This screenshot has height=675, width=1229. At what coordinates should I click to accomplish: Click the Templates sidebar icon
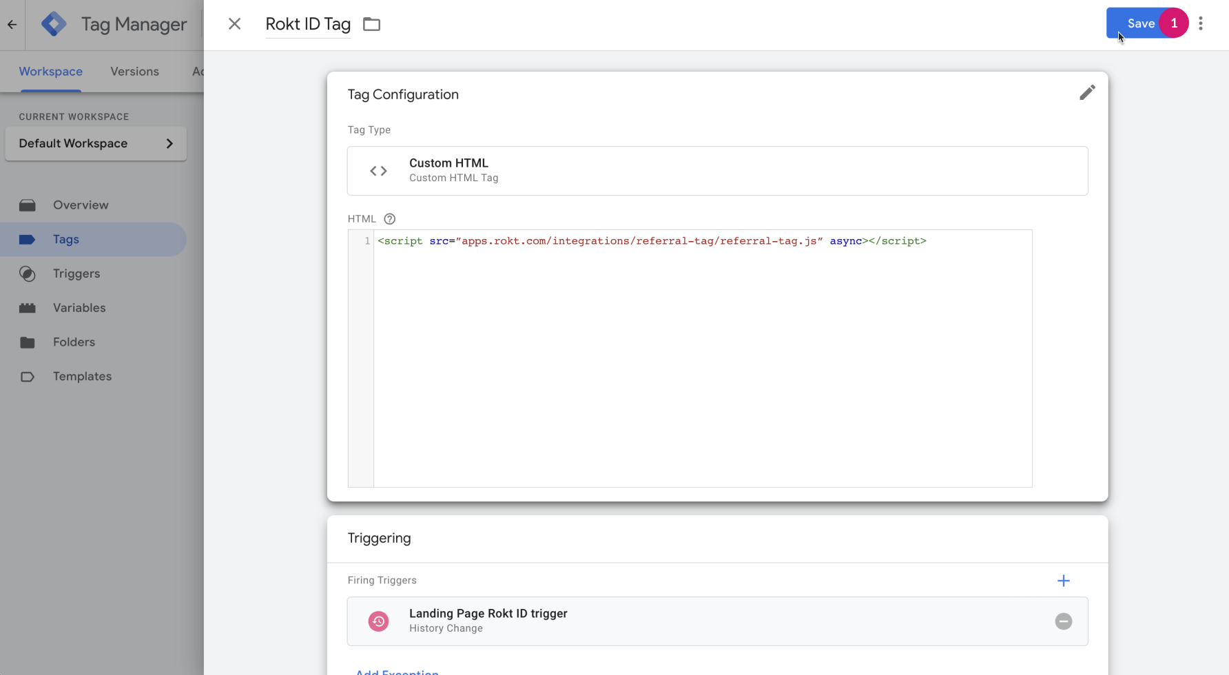(x=28, y=377)
